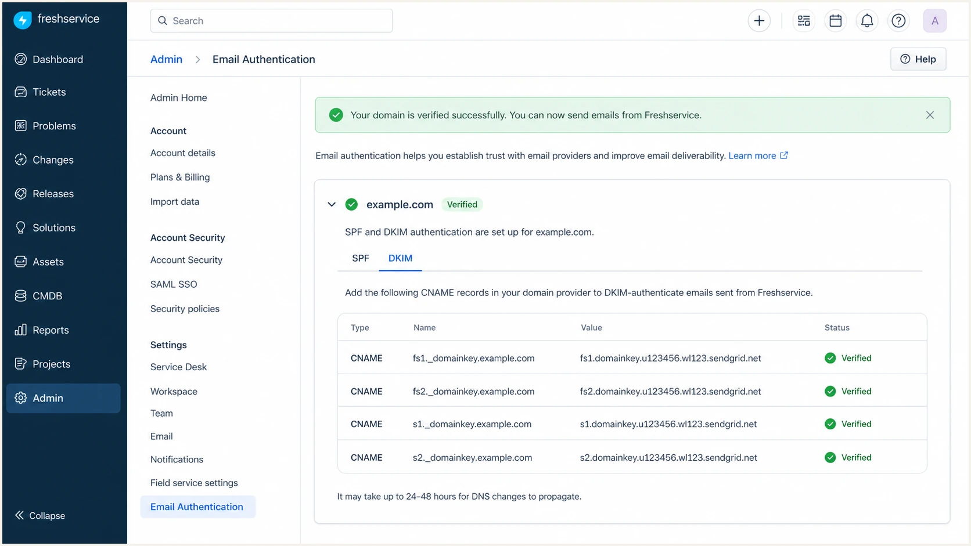Open Import data

coord(174,201)
